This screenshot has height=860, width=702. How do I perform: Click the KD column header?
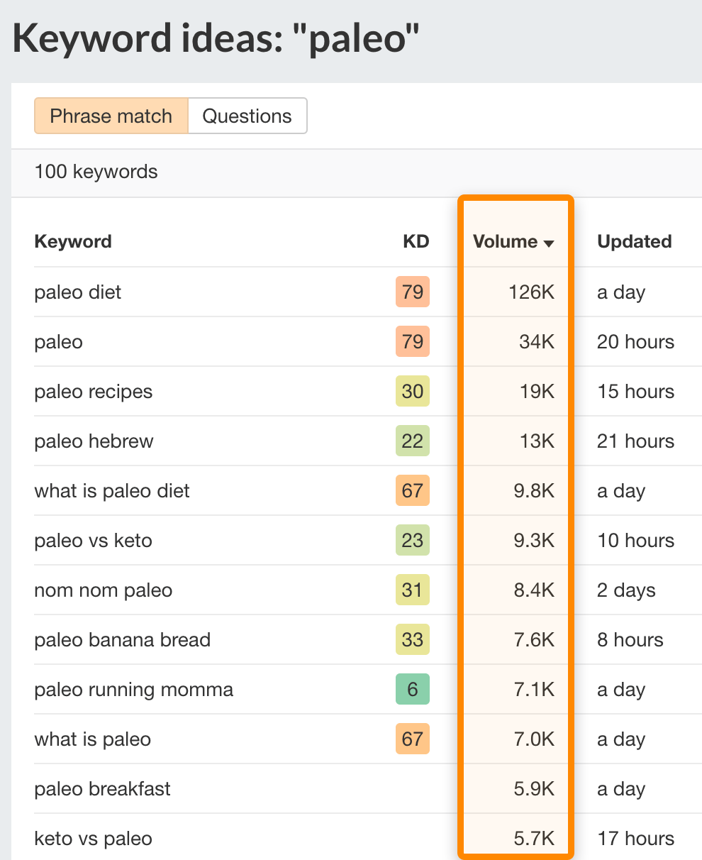[416, 242]
